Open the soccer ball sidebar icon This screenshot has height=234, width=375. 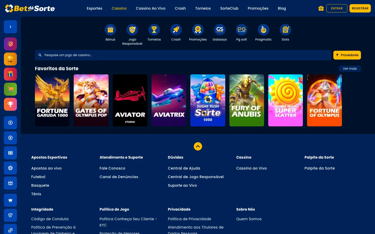(x=10, y=168)
